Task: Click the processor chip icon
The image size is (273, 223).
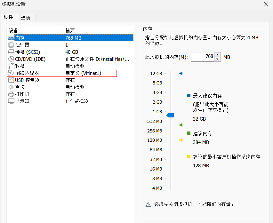Action: tap(11, 45)
